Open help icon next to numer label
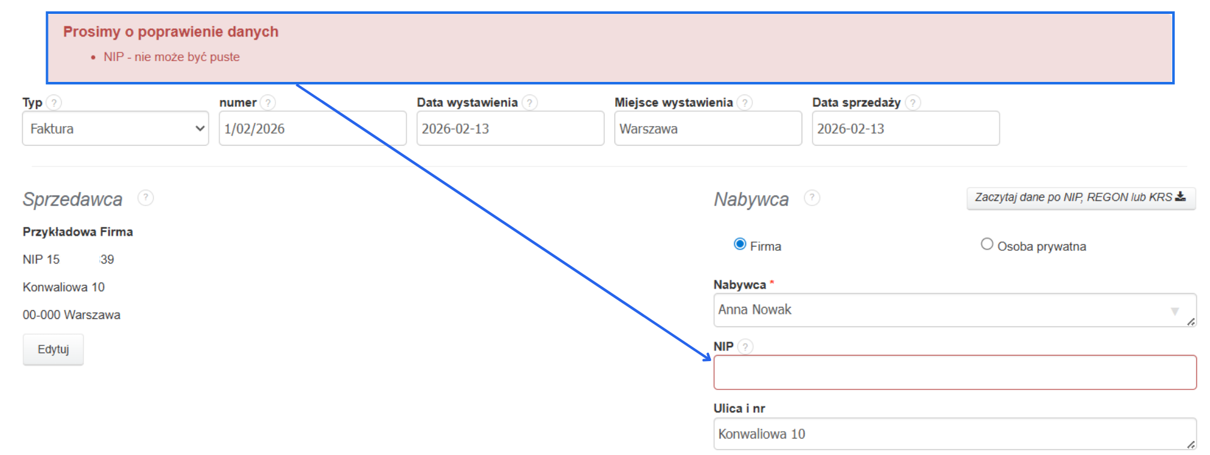Image resolution: width=1210 pixels, height=455 pixels. [268, 103]
